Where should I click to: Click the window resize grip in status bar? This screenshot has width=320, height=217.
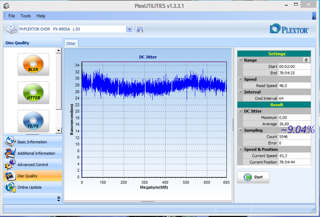(x=313, y=210)
